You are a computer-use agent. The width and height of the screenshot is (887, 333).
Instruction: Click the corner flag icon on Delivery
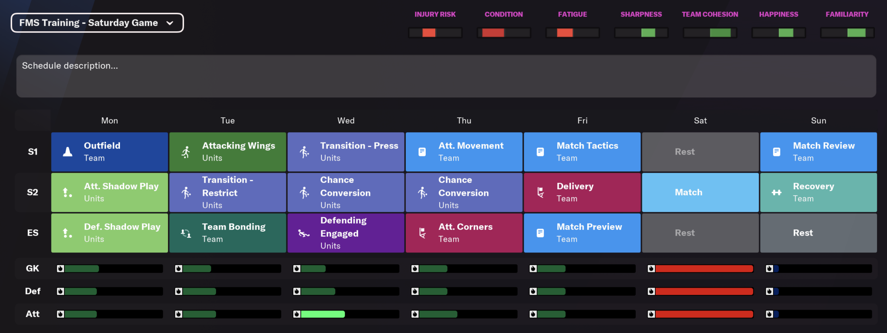540,192
